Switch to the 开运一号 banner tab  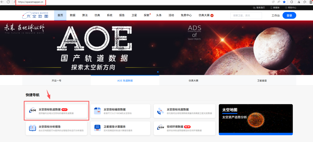point(57,81)
